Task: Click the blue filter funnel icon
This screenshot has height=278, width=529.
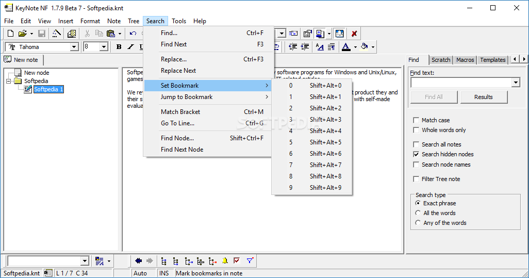Action: 250,261
